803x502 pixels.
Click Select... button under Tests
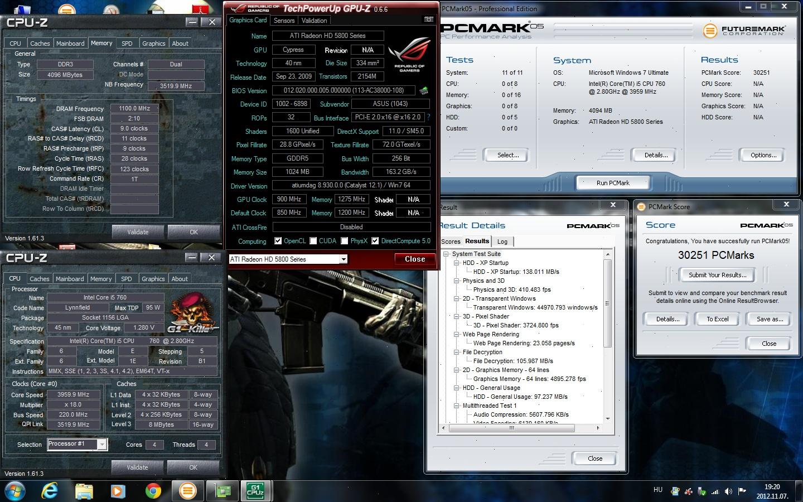pos(507,155)
